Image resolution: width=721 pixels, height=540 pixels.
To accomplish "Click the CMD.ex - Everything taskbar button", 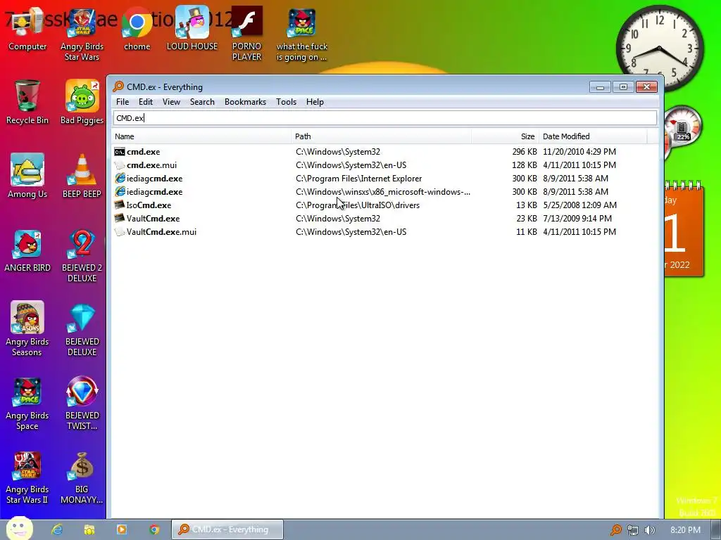I will point(227,529).
